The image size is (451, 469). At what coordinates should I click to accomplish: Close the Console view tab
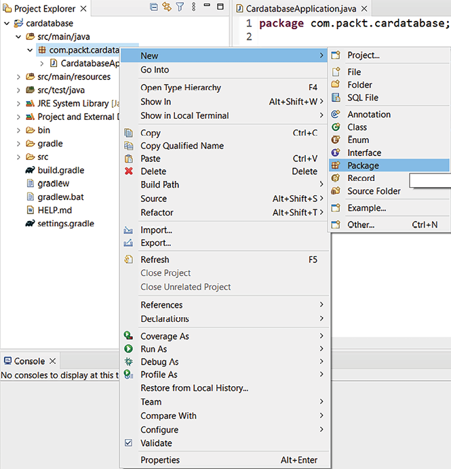52,361
